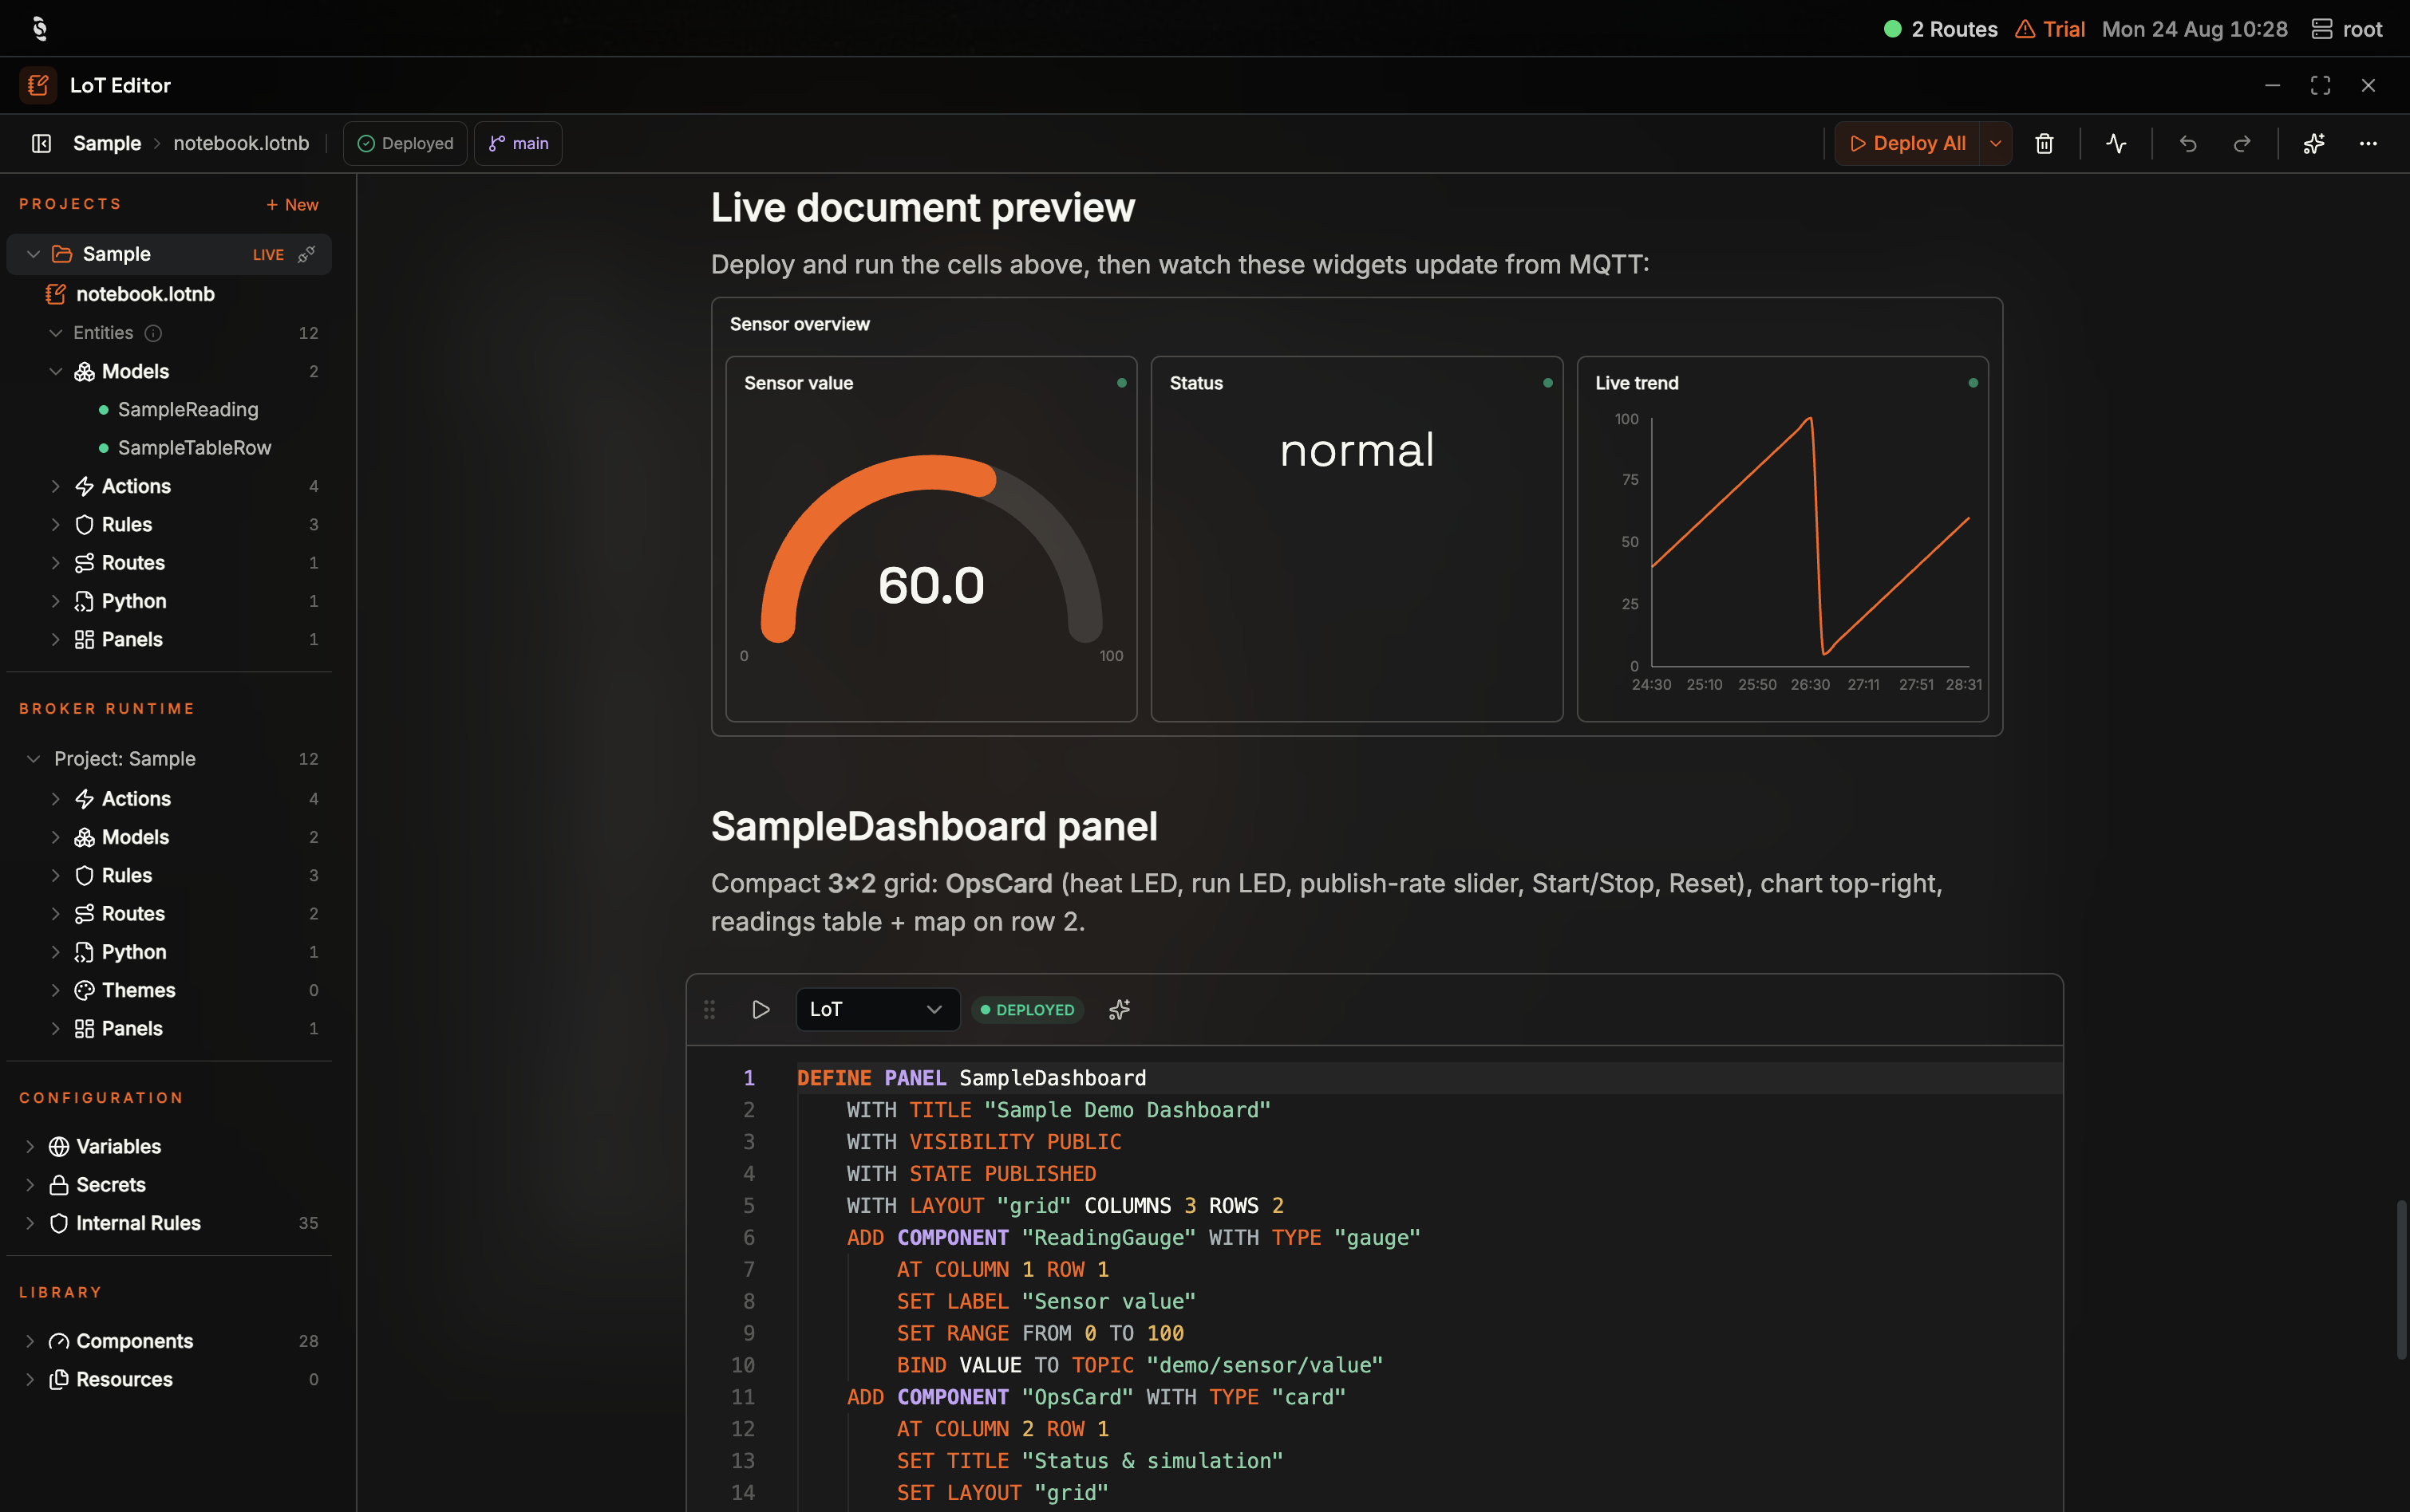Click the main branch button
The height and width of the screenshot is (1512, 2410).
[518, 143]
